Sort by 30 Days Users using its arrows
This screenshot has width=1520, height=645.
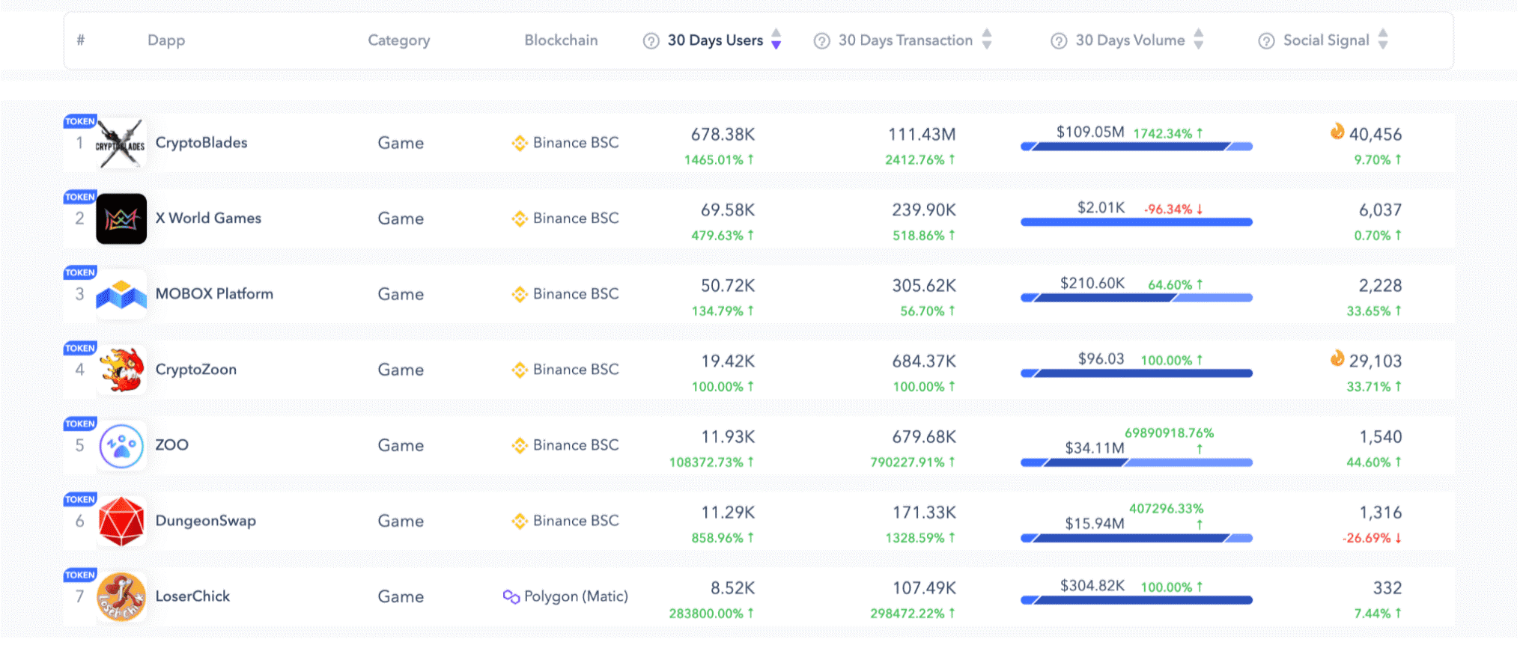776,39
